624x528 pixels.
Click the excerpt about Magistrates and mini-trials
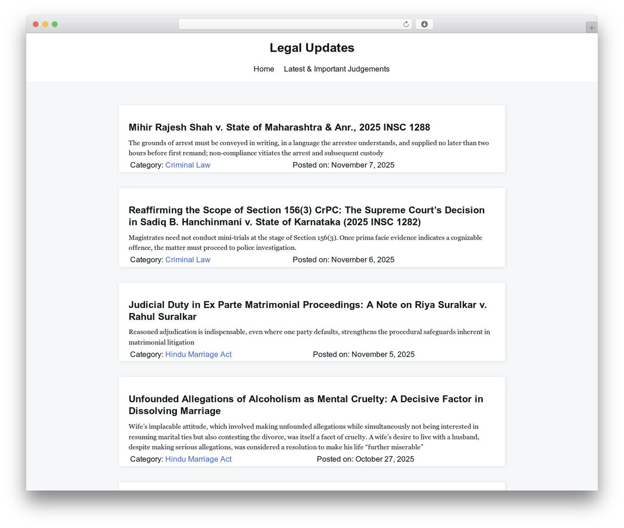click(305, 243)
